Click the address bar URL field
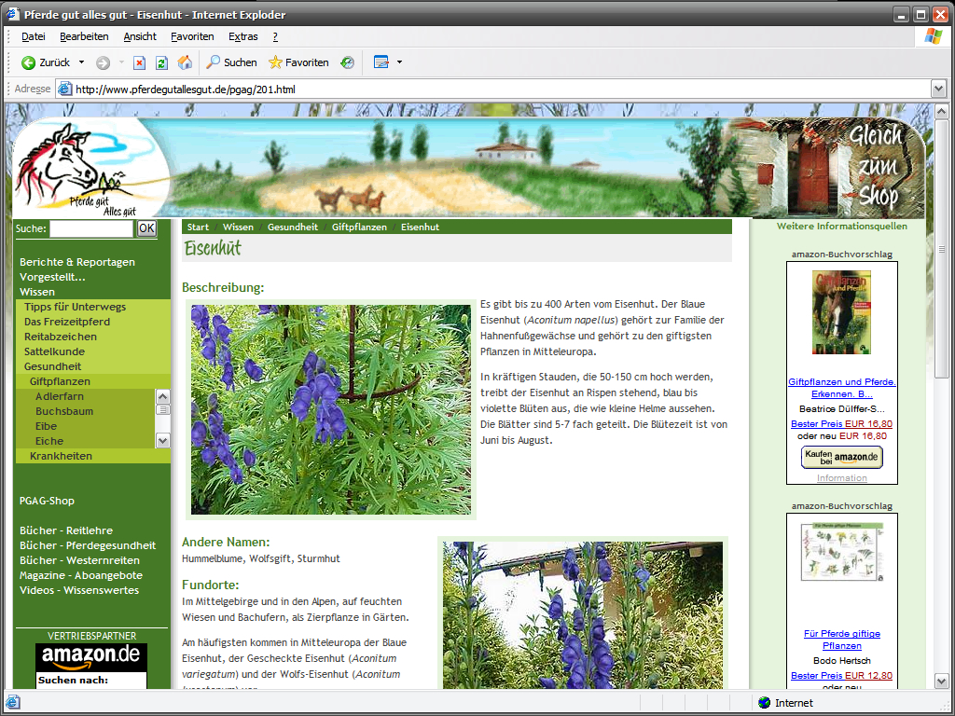The width and height of the screenshot is (955, 716). point(493,89)
